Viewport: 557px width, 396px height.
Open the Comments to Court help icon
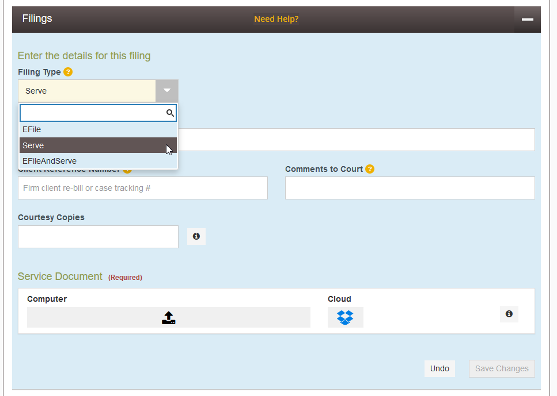point(369,168)
